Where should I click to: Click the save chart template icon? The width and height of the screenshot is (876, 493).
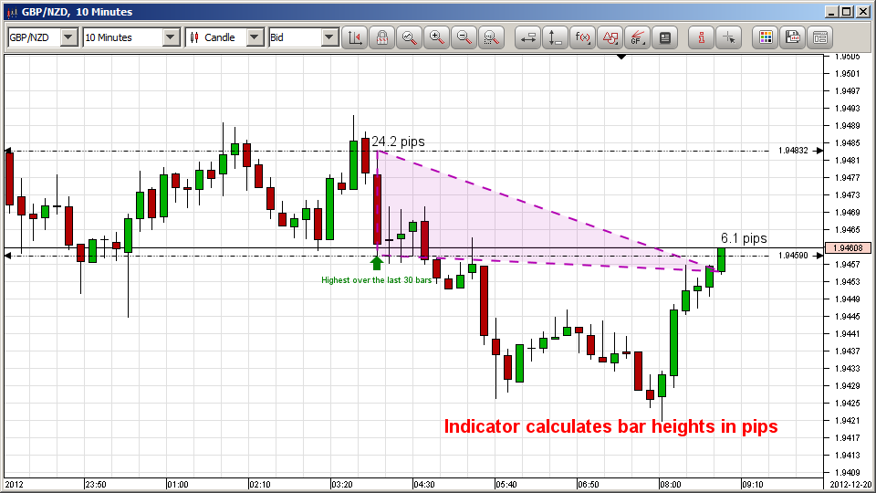[x=793, y=37]
